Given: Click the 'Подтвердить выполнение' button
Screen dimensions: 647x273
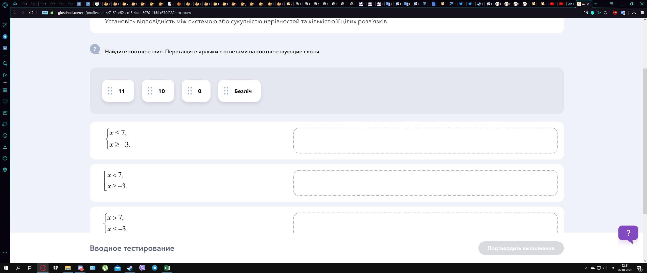Looking at the screenshot, I should click(521, 248).
